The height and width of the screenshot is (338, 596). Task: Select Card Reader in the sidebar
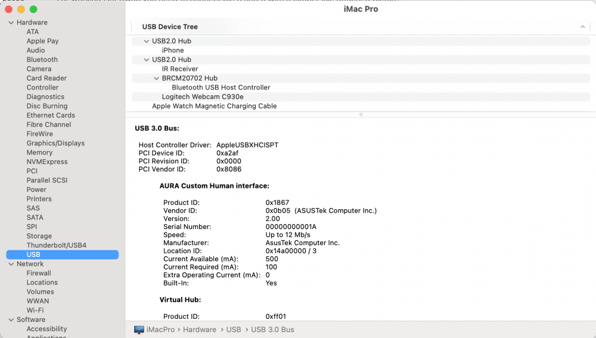coord(46,78)
